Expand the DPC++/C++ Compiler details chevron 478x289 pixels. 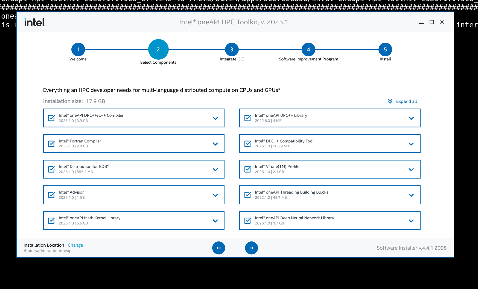coord(215,118)
